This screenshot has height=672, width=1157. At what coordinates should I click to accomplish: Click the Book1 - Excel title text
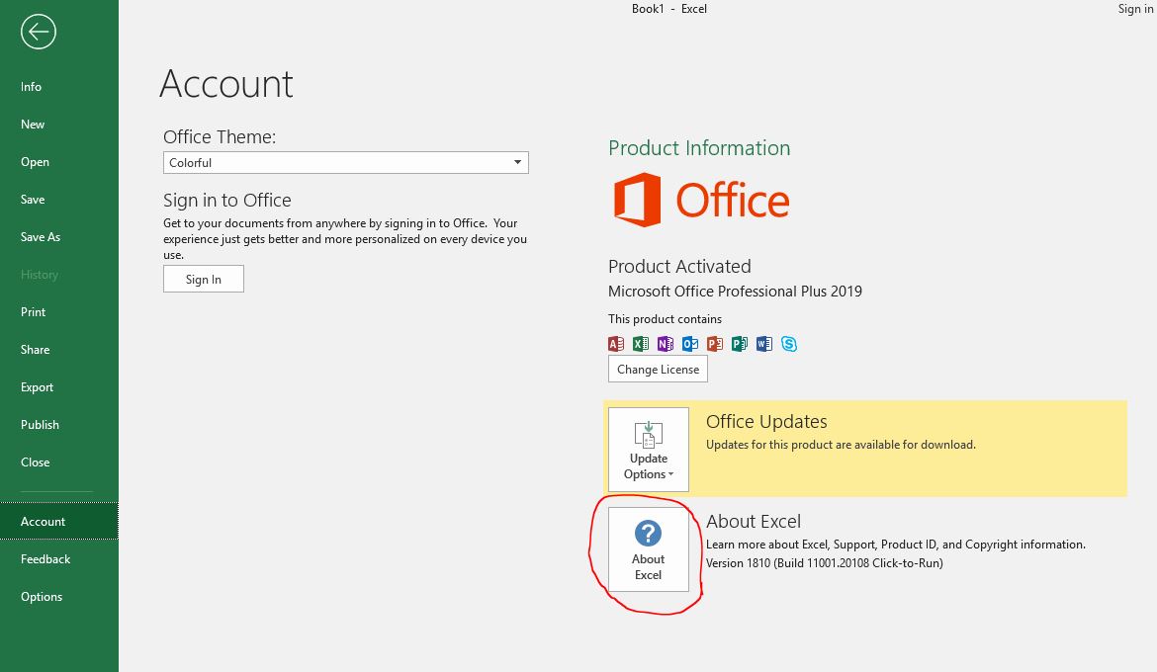tap(669, 9)
